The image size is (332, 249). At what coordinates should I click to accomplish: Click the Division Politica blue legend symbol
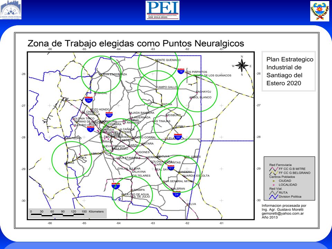pos(273,197)
